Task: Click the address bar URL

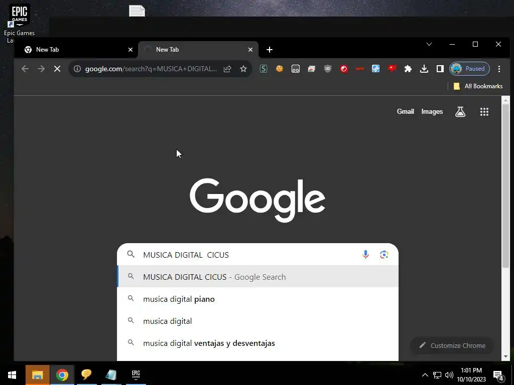Action: click(151, 69)
